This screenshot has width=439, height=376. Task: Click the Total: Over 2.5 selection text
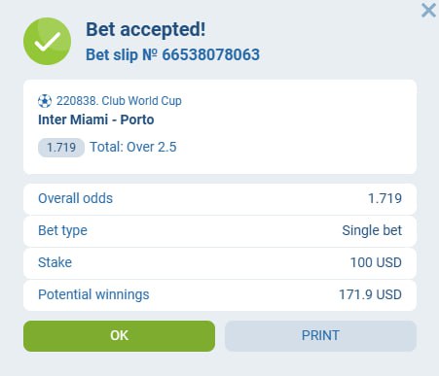(x=133, y=147)
